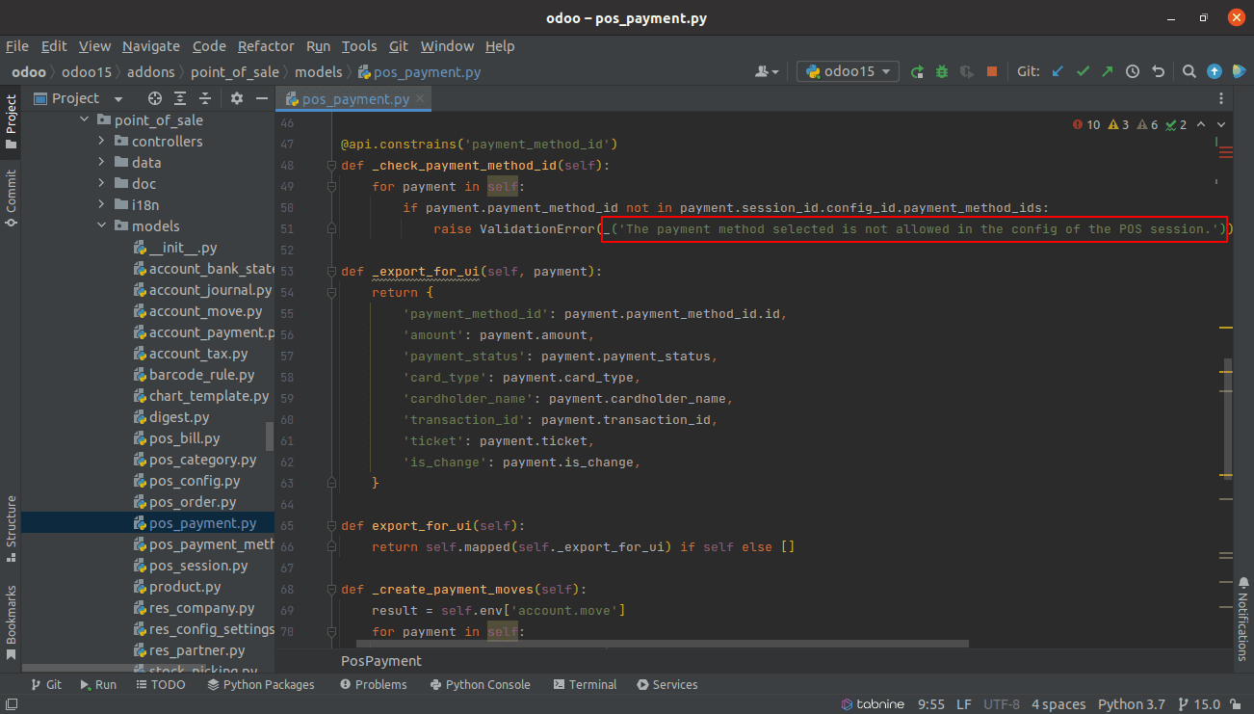Expand the data folder

coord(101,163)
